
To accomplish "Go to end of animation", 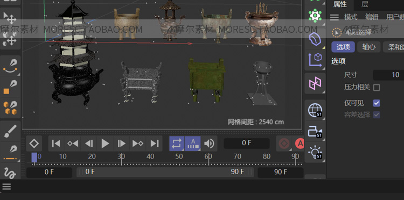I will coord(155,144).
